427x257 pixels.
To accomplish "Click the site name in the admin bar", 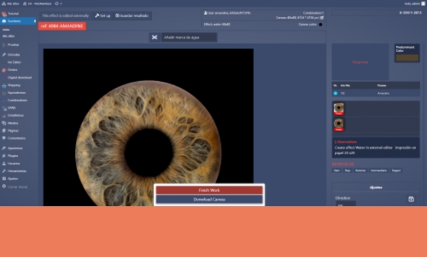I will point(37,4).
